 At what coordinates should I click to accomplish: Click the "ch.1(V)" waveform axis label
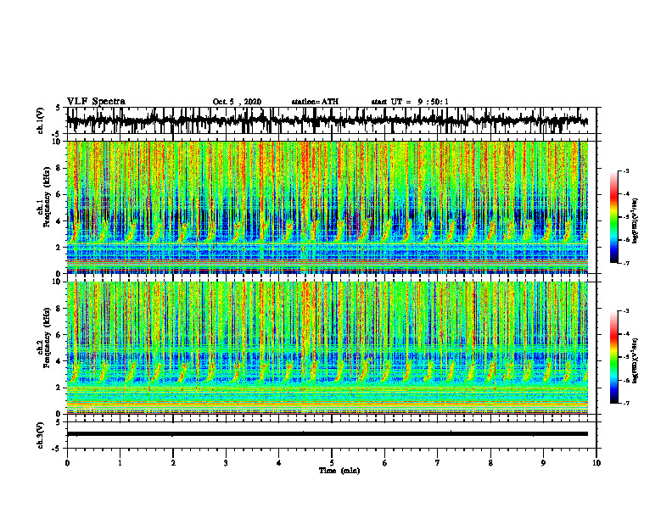pyautogui.click(x=40, y=120)
